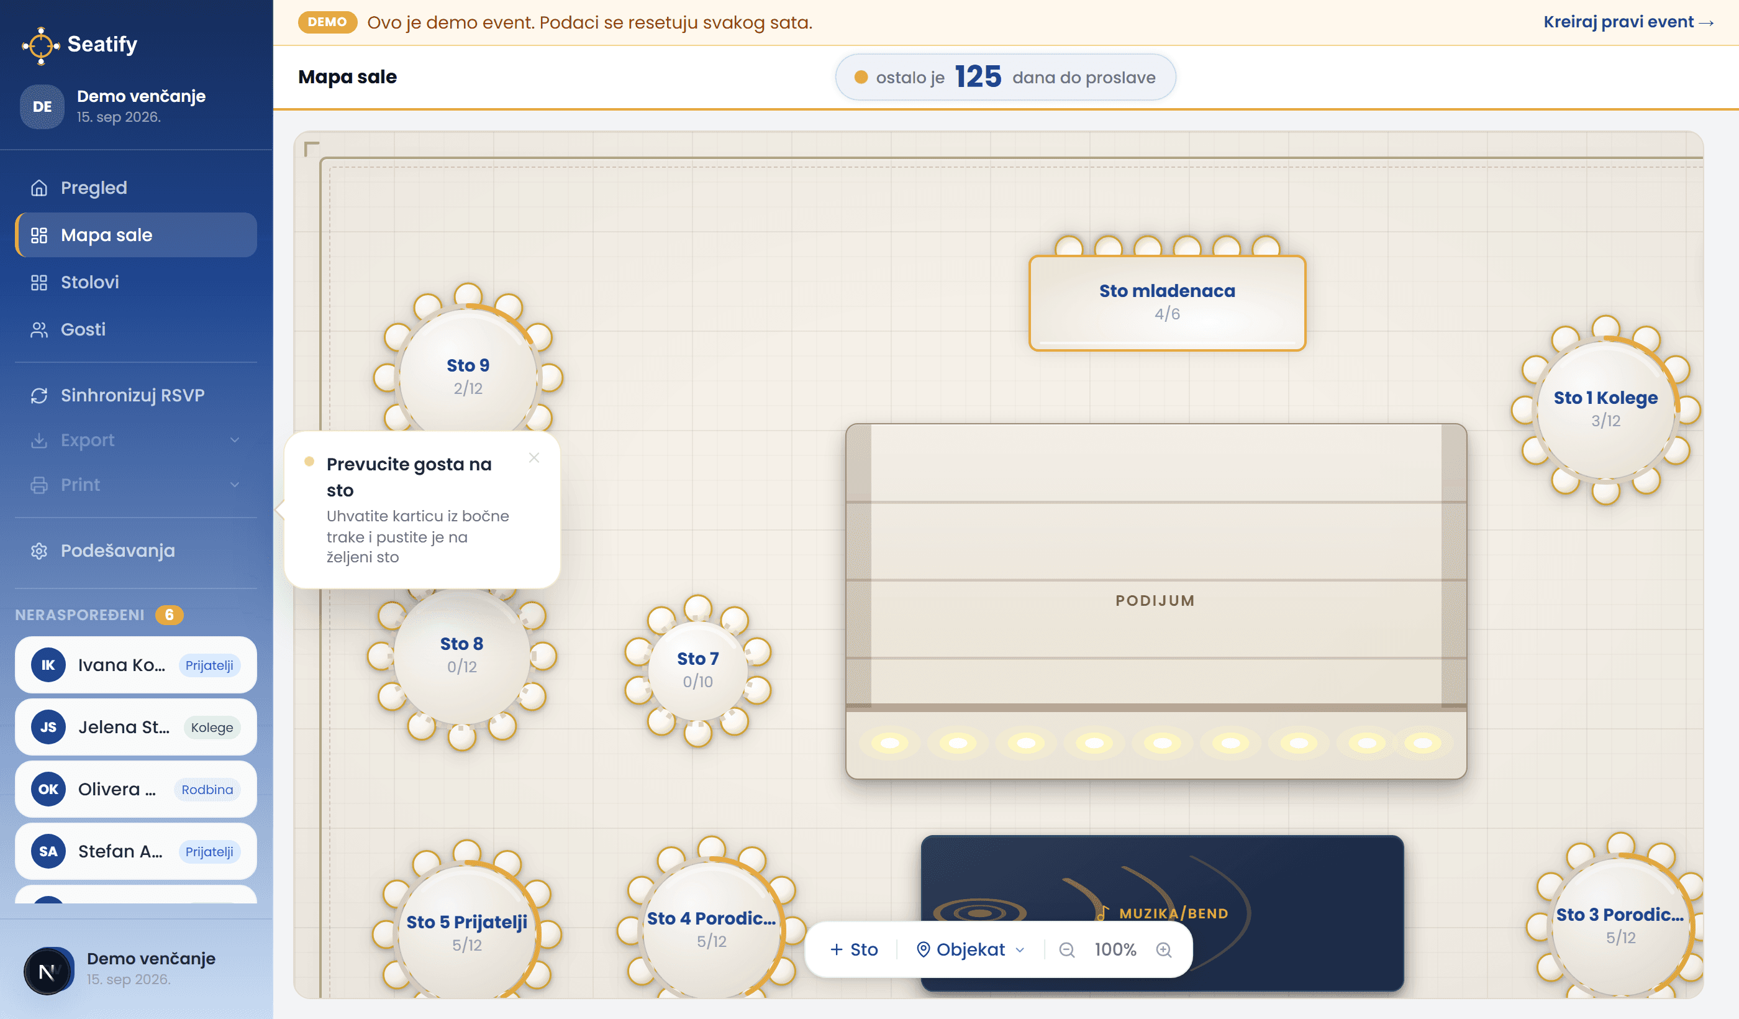The height and width of the screenshot is (1019, 1739).
Task: Click the MUZIKA/BEND label
Action: coord(1173,913)
